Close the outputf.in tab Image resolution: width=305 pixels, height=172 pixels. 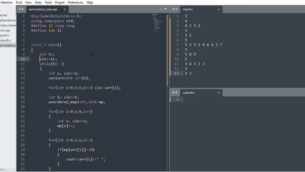[219, 93]
